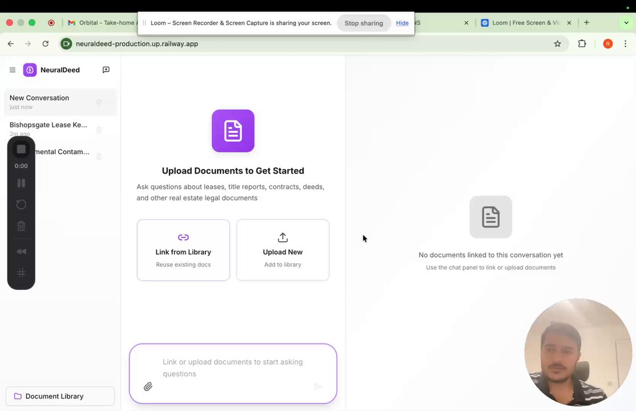Stop the Loom recording

(21, 150)
